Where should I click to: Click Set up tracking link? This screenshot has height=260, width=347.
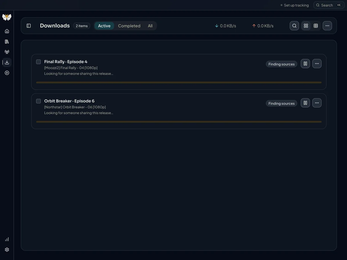(x=295, y=5)
